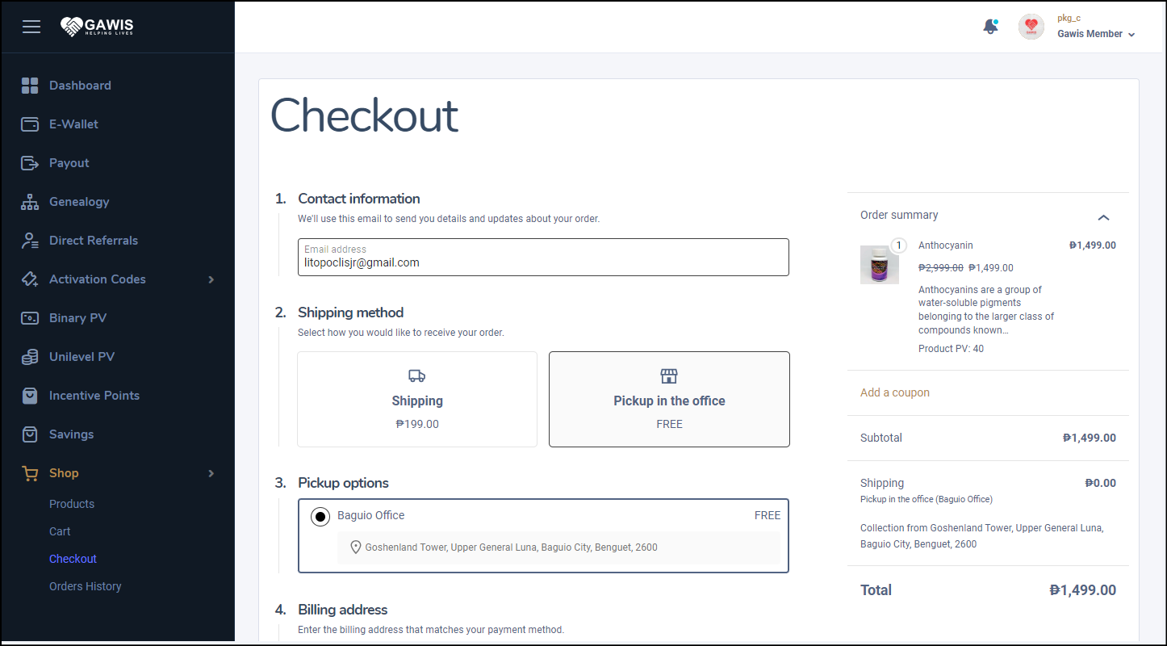Click the E-Wallet icon in sidebar
1167x646 pixels.
point(30,124)
